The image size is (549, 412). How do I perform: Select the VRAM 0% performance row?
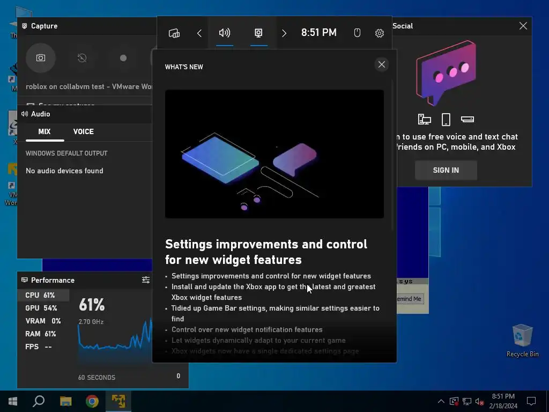click(44, 321)
